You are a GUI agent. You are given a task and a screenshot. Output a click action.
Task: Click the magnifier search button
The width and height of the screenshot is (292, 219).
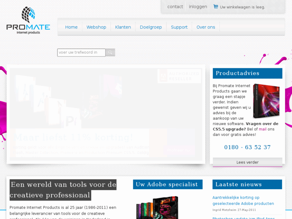tap(110, 52)
